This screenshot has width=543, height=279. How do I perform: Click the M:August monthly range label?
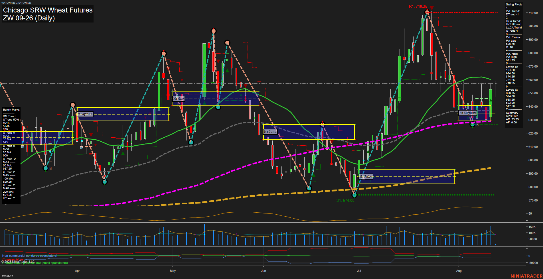[x=468, y=113]
